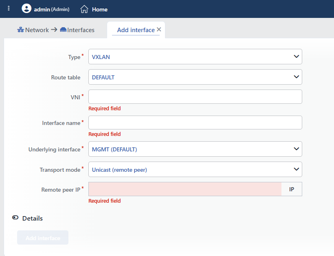Click the Interfaces port icon
The image size is (334, 256).
tap(63, 30)
